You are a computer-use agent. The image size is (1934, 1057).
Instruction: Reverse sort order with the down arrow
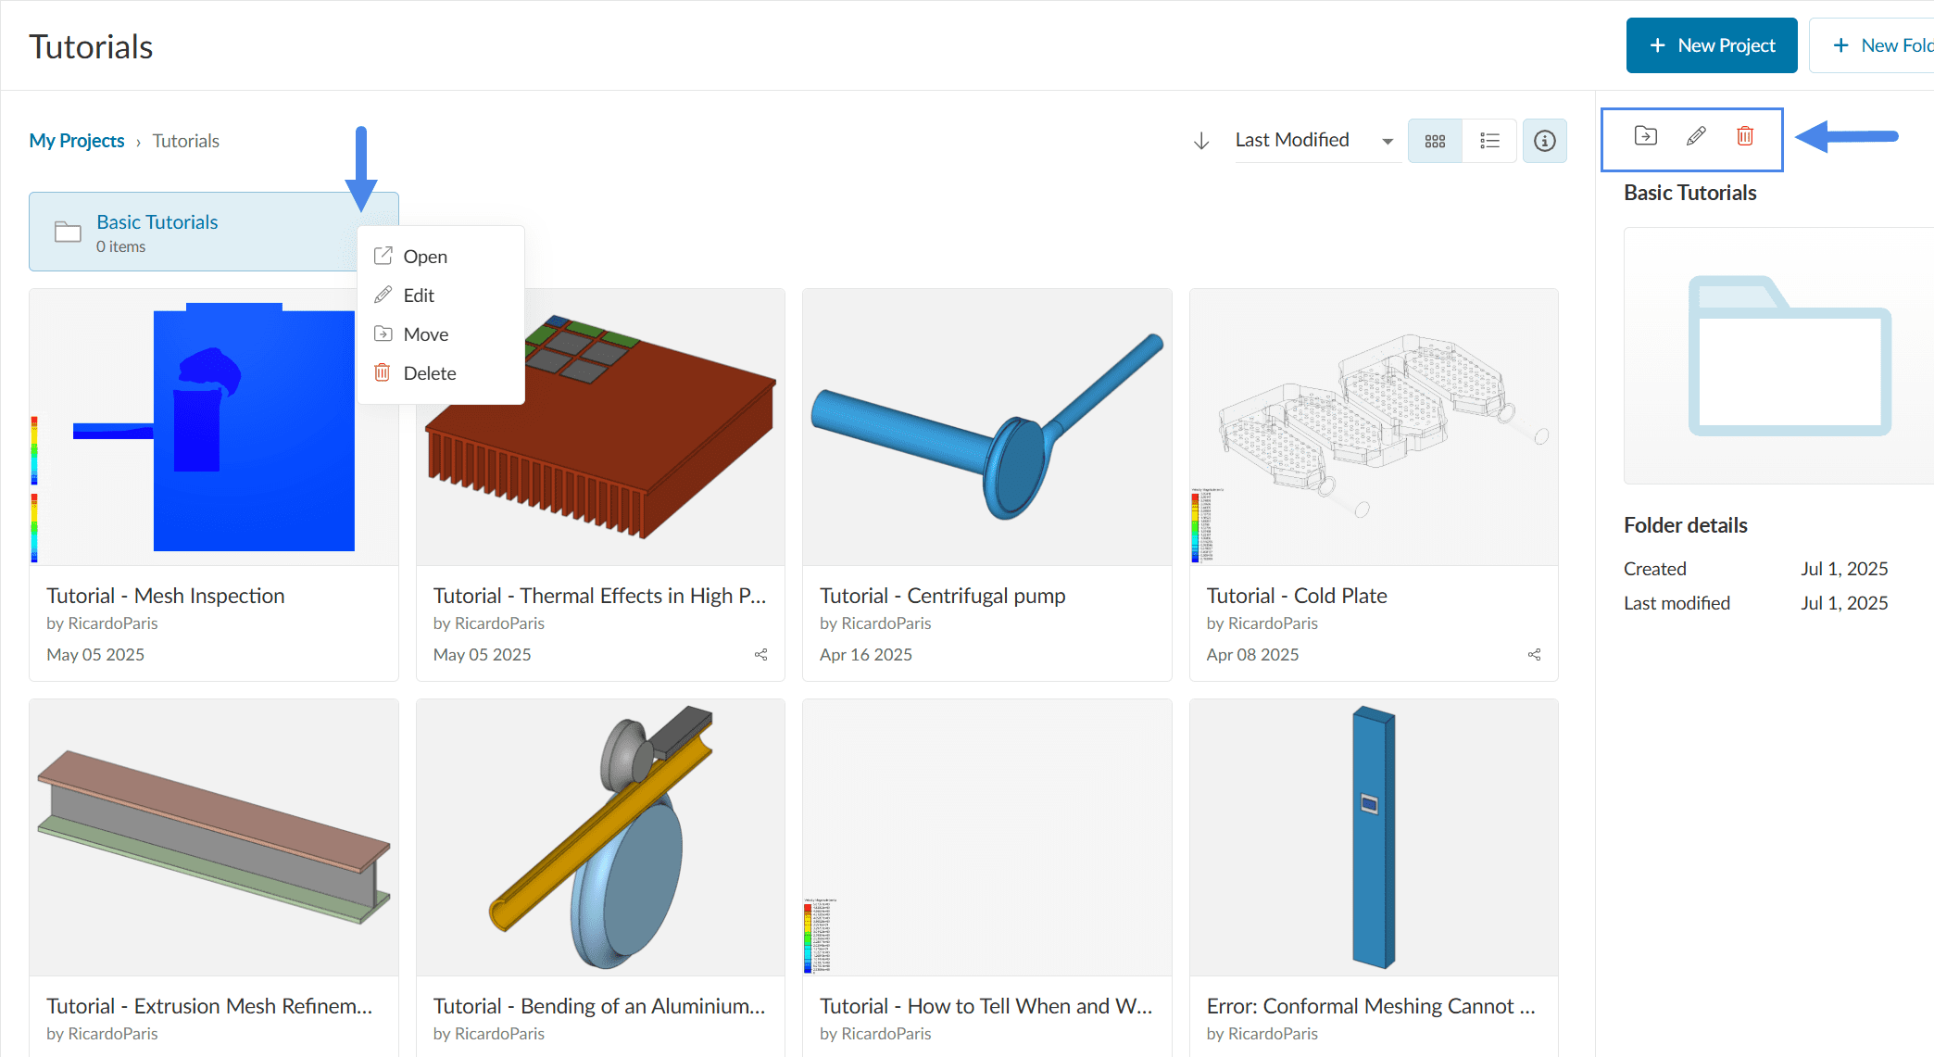click(1201, 141)
